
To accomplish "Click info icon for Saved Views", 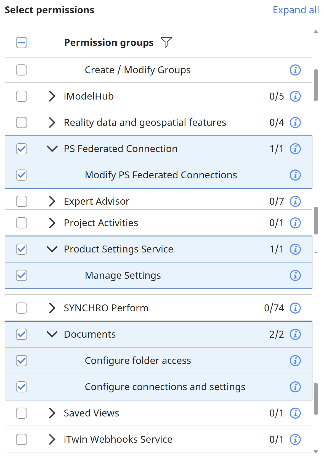I will pos(295,413).
